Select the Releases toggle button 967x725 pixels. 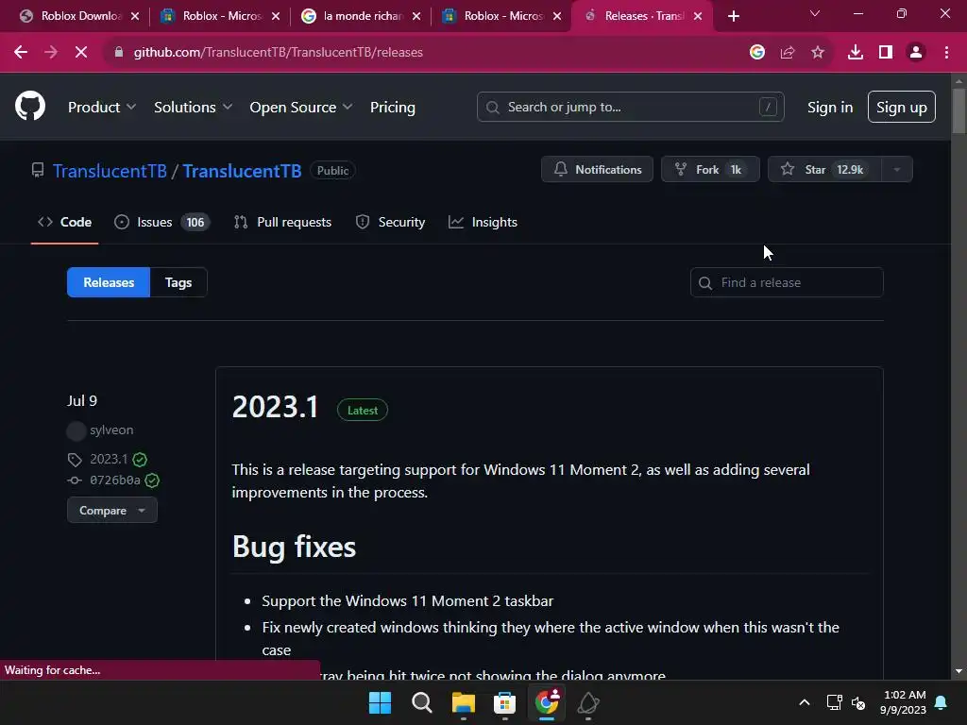tap(109, 282)
